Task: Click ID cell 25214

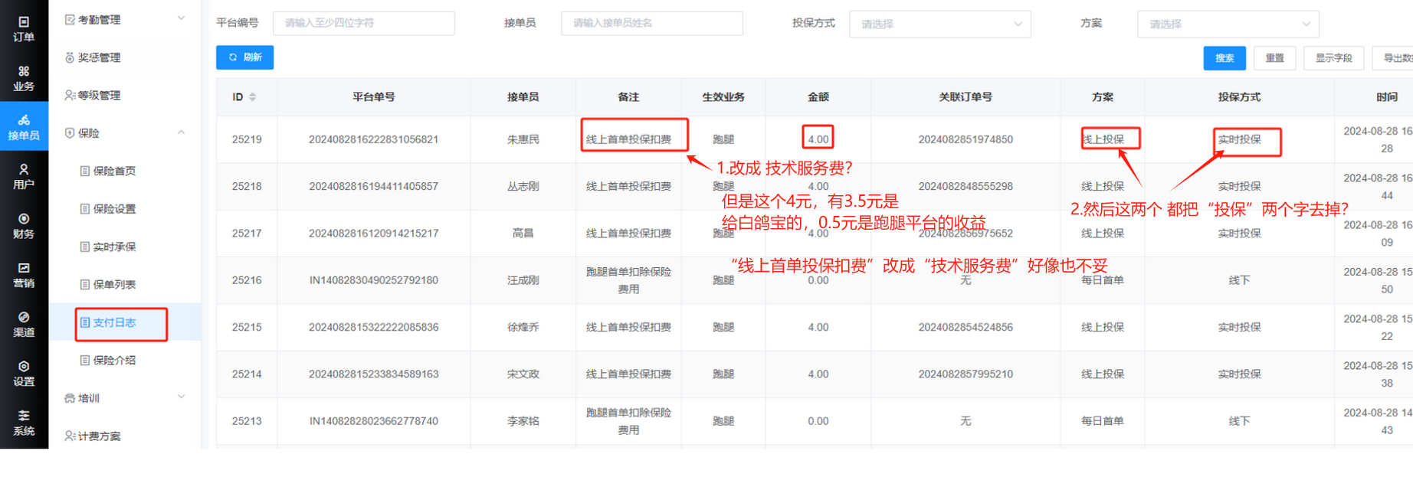Action: 247,374
